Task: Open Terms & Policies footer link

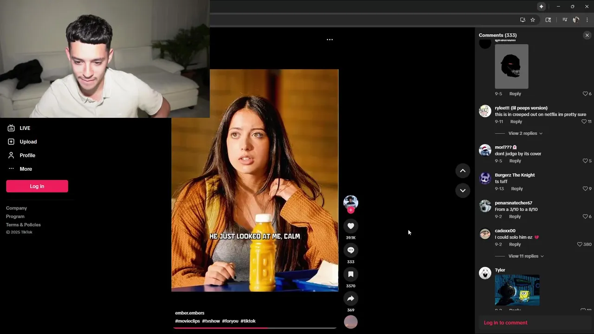Action: tap(23, 225)
